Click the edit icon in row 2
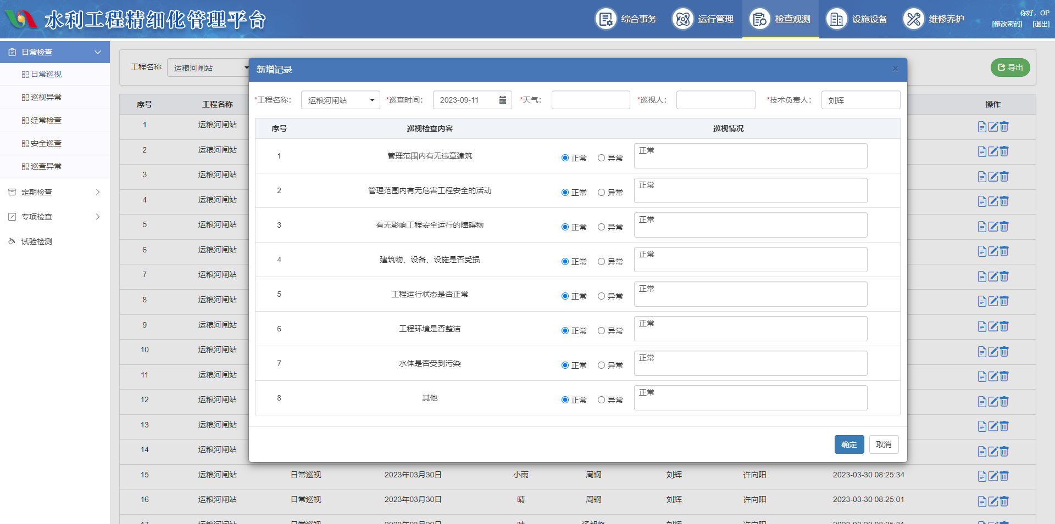 pyautogui.click(x=993, y=151)
